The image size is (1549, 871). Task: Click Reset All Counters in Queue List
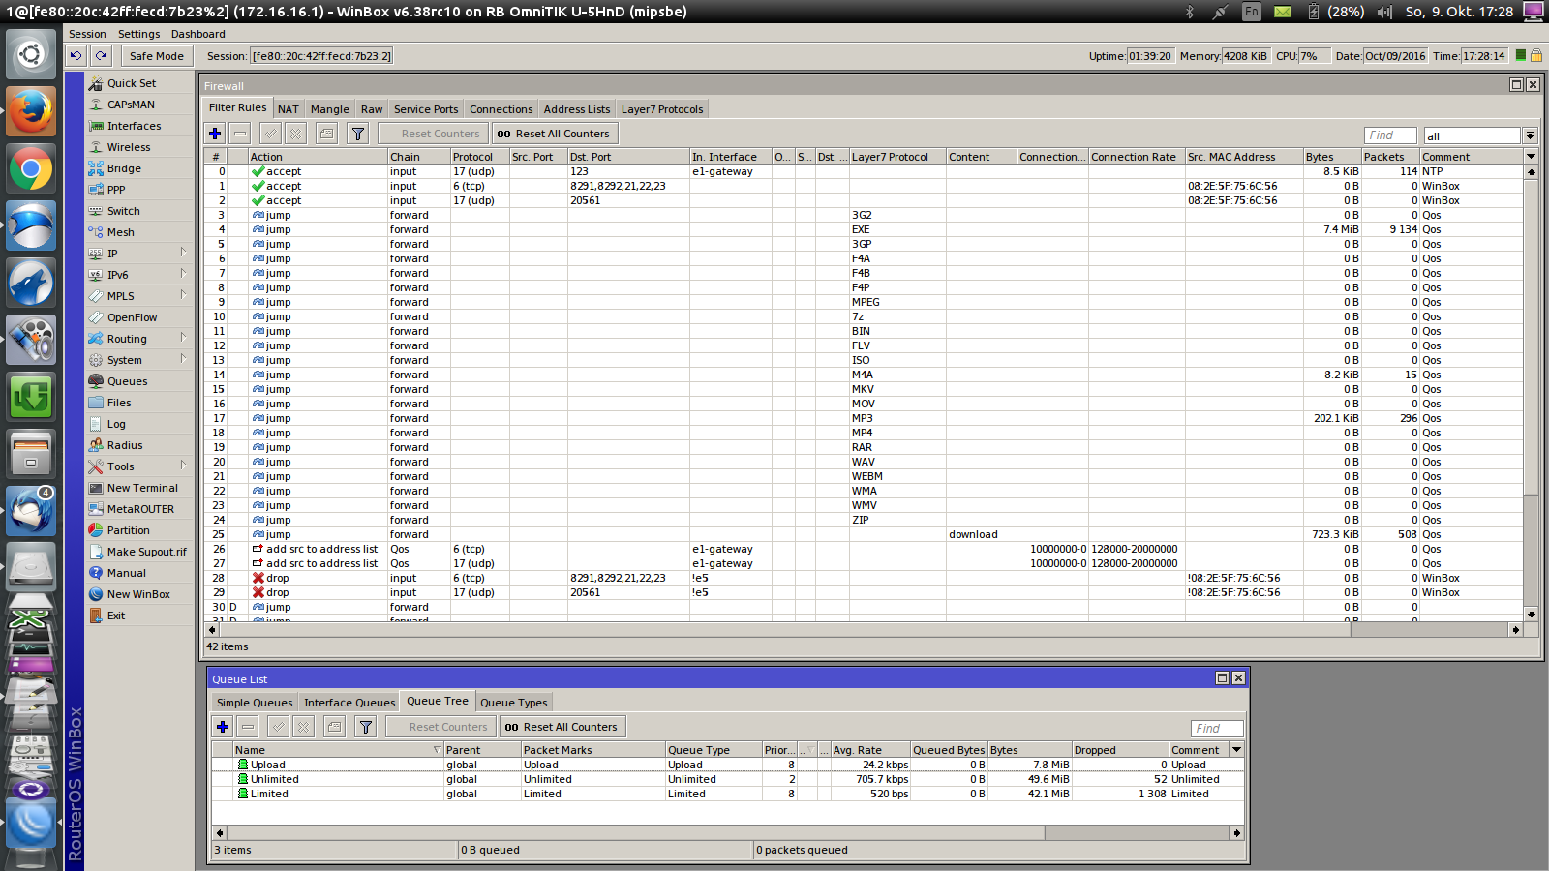click(562, 727)
